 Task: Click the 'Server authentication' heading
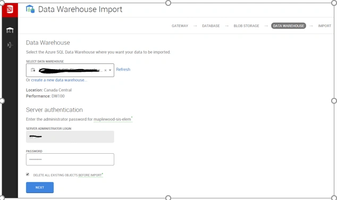pyautogui.click(x=54, y=110)
